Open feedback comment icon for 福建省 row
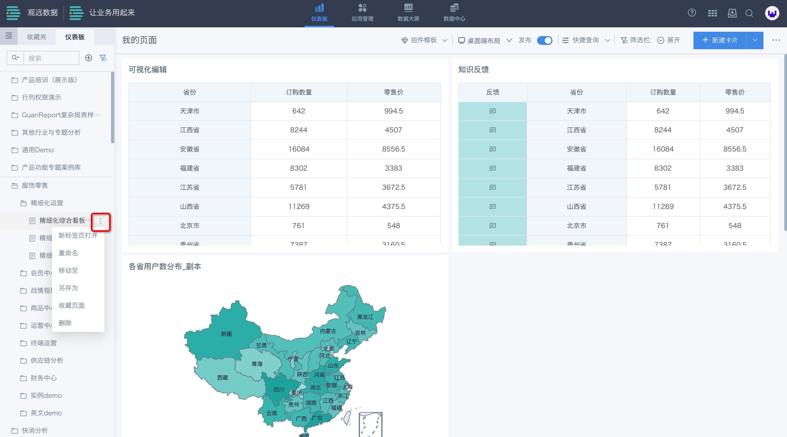The width and height of the screenshot is (787, 437). pos(492,168)
